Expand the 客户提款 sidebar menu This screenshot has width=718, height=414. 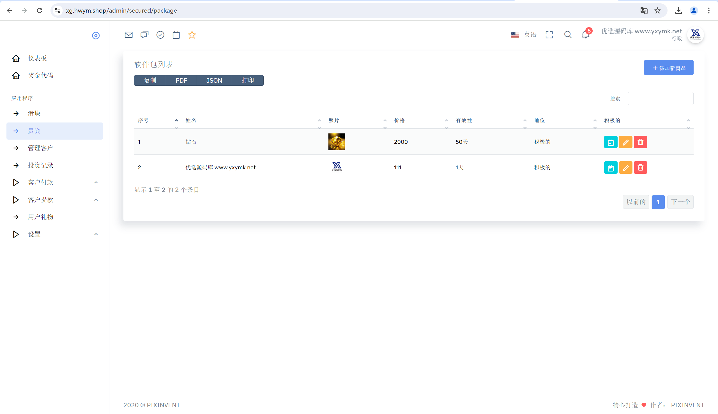[x=55, y=200]
